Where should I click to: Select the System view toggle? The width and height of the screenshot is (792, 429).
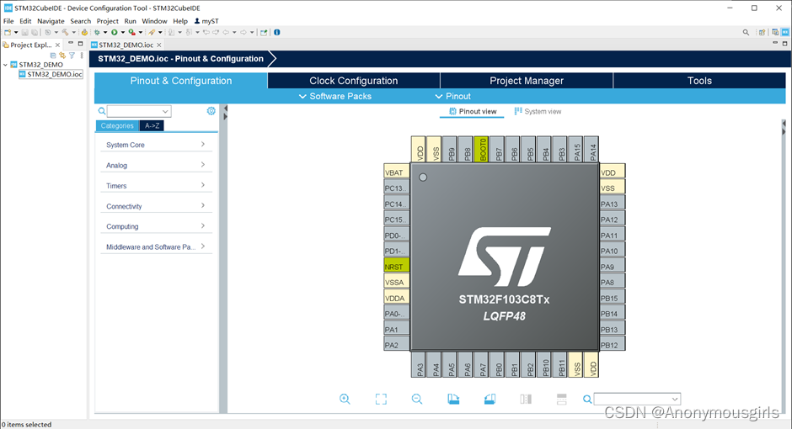point(538,111)
